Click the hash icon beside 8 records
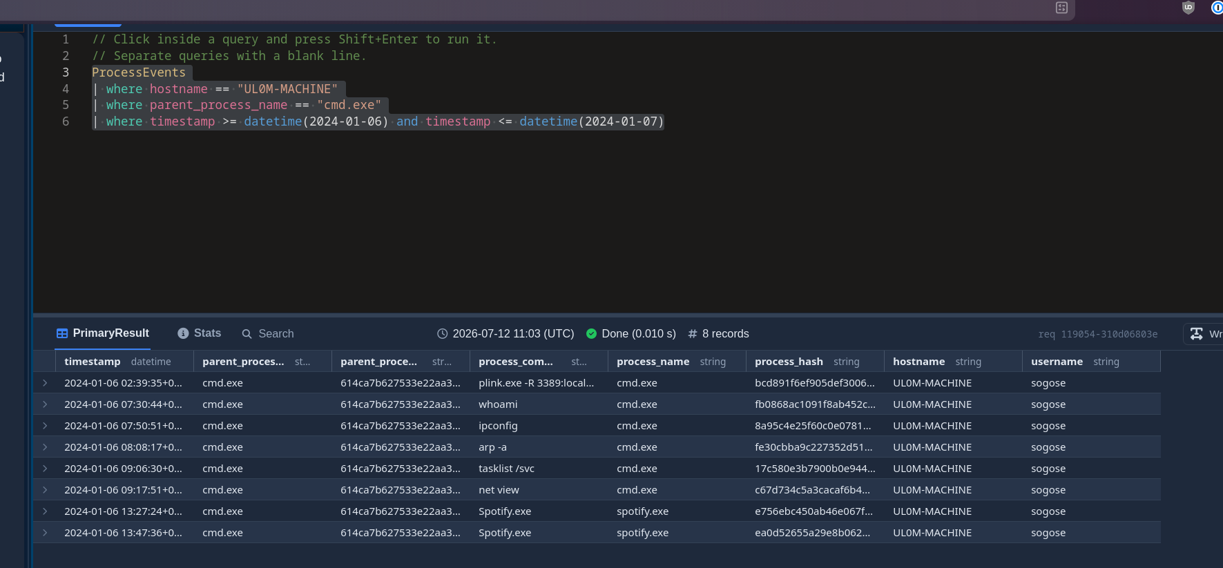The height and width of the screenshot is (568, 1223). point(693,334)
